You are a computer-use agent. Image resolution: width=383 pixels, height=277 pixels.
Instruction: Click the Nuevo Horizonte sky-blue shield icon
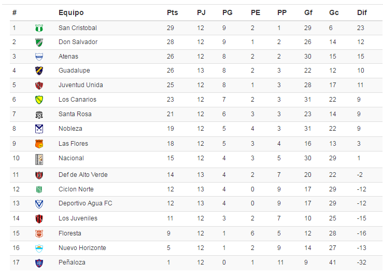[x=39, y=248]
